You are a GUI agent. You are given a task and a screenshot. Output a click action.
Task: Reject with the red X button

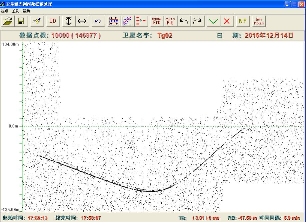(227, 21)
